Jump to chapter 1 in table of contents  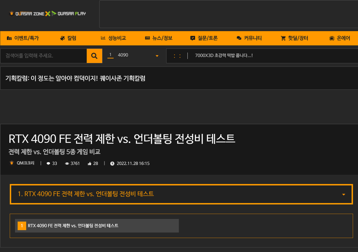click(x=97, y=226)
